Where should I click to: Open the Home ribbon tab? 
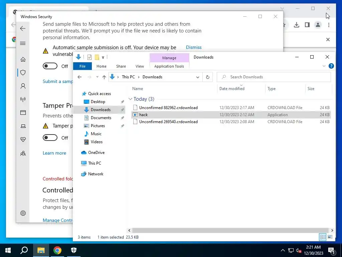click(102, 66)
